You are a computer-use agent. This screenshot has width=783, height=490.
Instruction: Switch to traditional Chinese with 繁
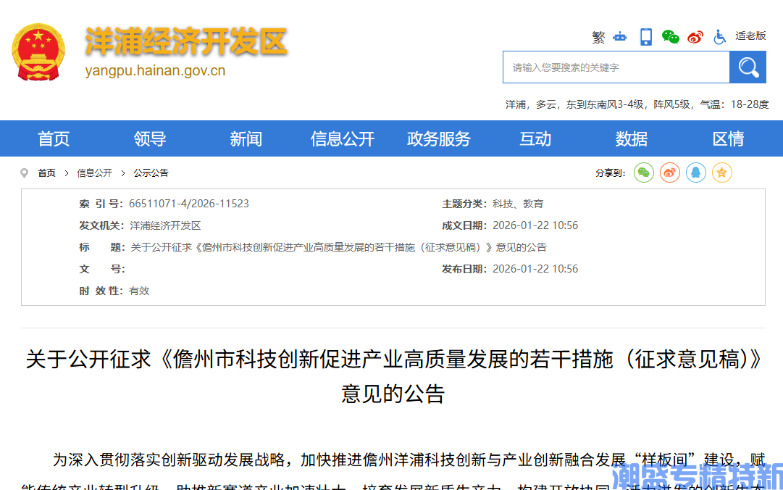click(x=598, y=37)
